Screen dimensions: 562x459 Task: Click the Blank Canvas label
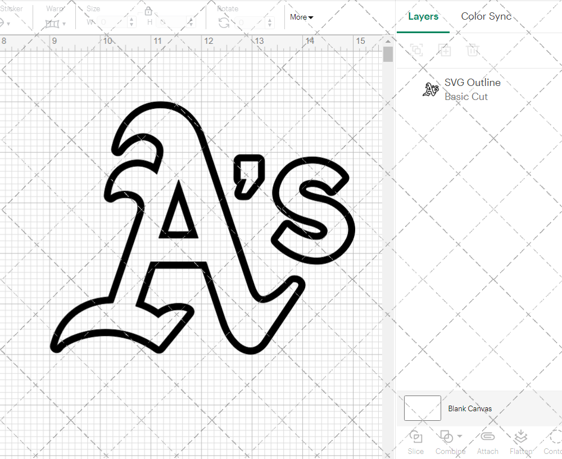click(x=469, y=408)
